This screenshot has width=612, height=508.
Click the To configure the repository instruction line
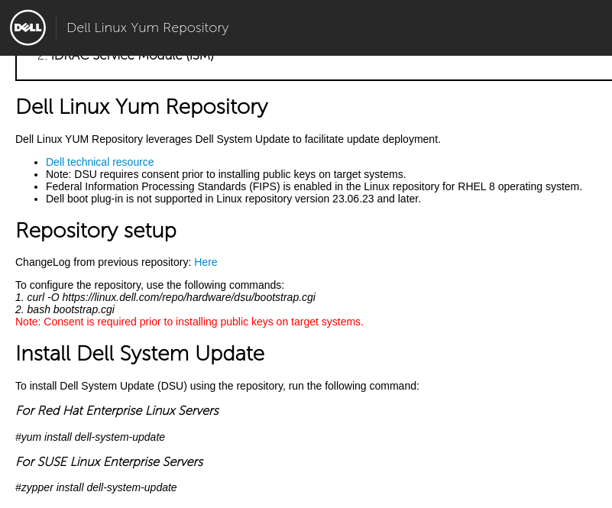tap(150, 285)
